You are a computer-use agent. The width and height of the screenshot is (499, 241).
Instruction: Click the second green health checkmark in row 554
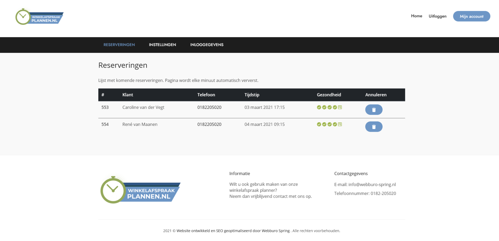324,125
